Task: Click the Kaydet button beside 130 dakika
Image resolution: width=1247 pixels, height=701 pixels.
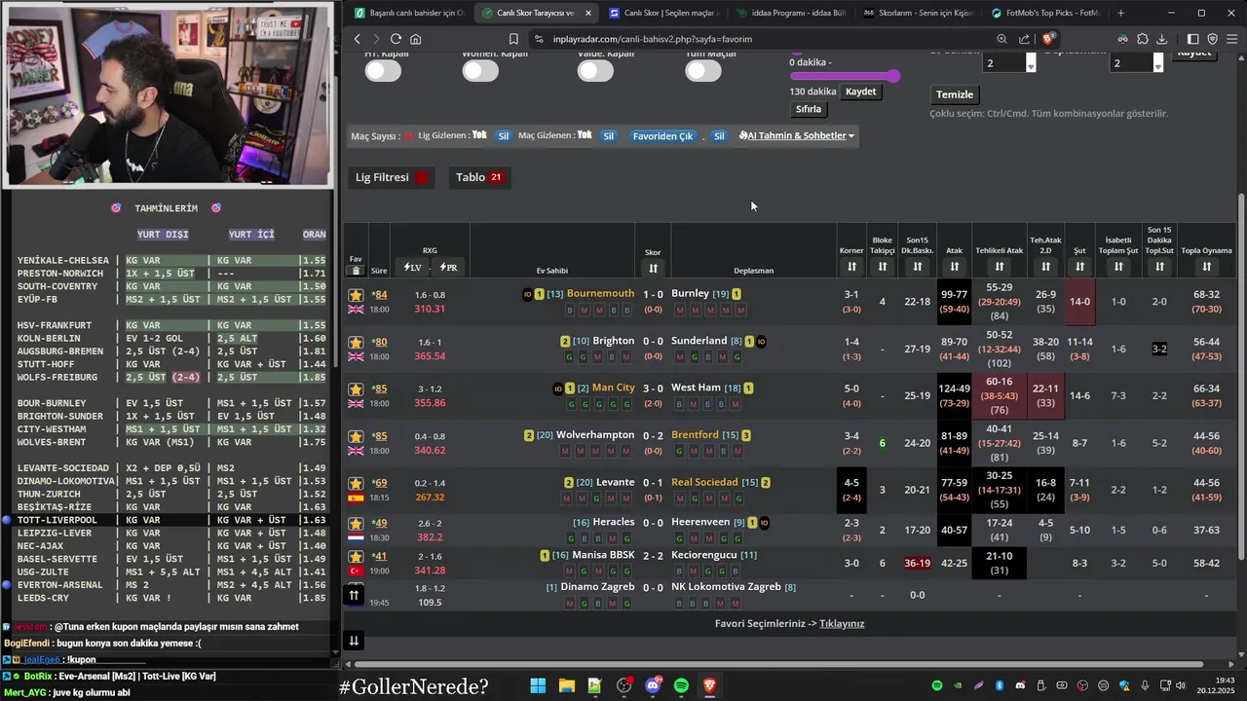Action: pyautogui.click(x=860, y=92)
